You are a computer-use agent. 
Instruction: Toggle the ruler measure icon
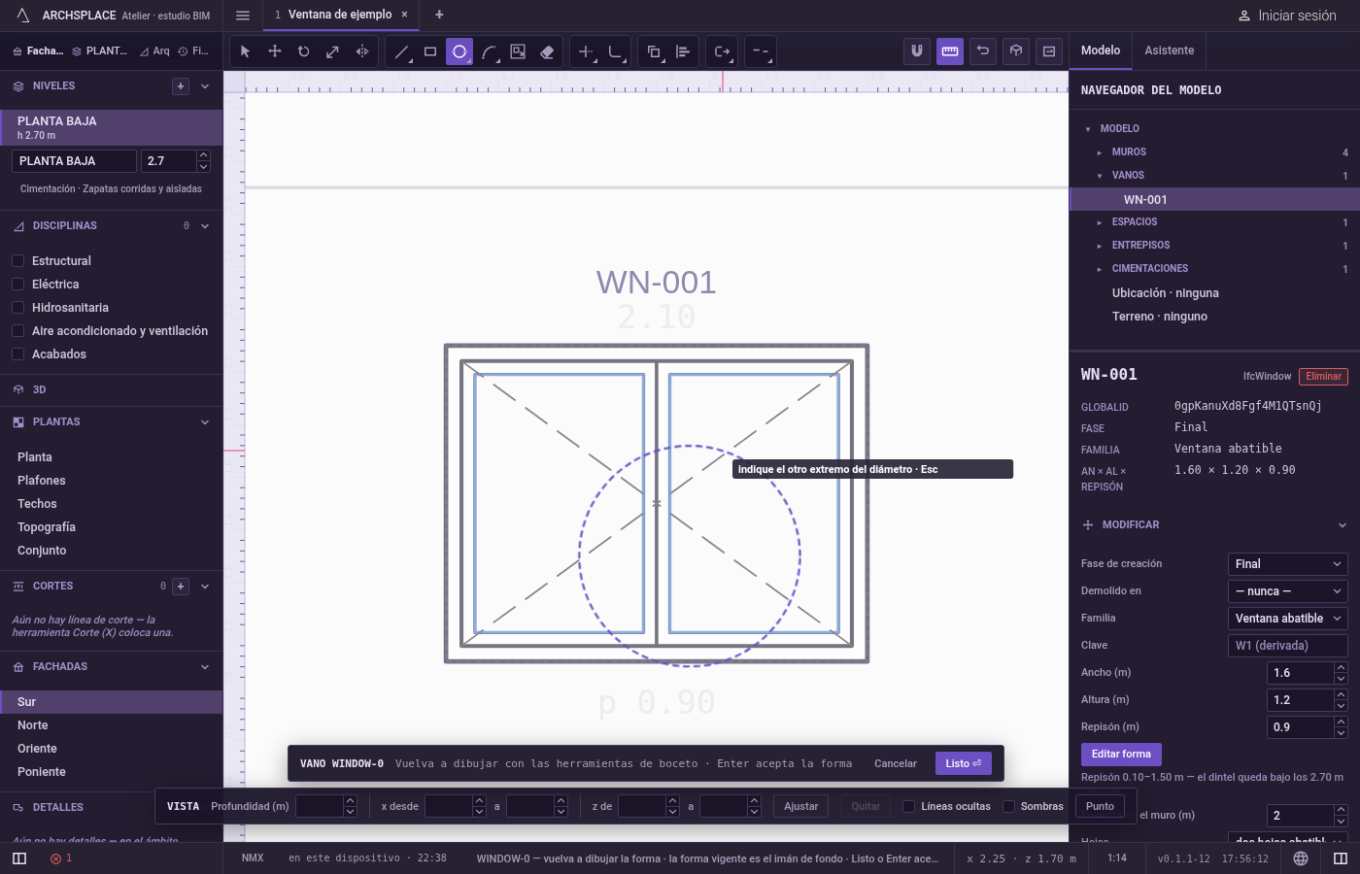coord(950,51)
